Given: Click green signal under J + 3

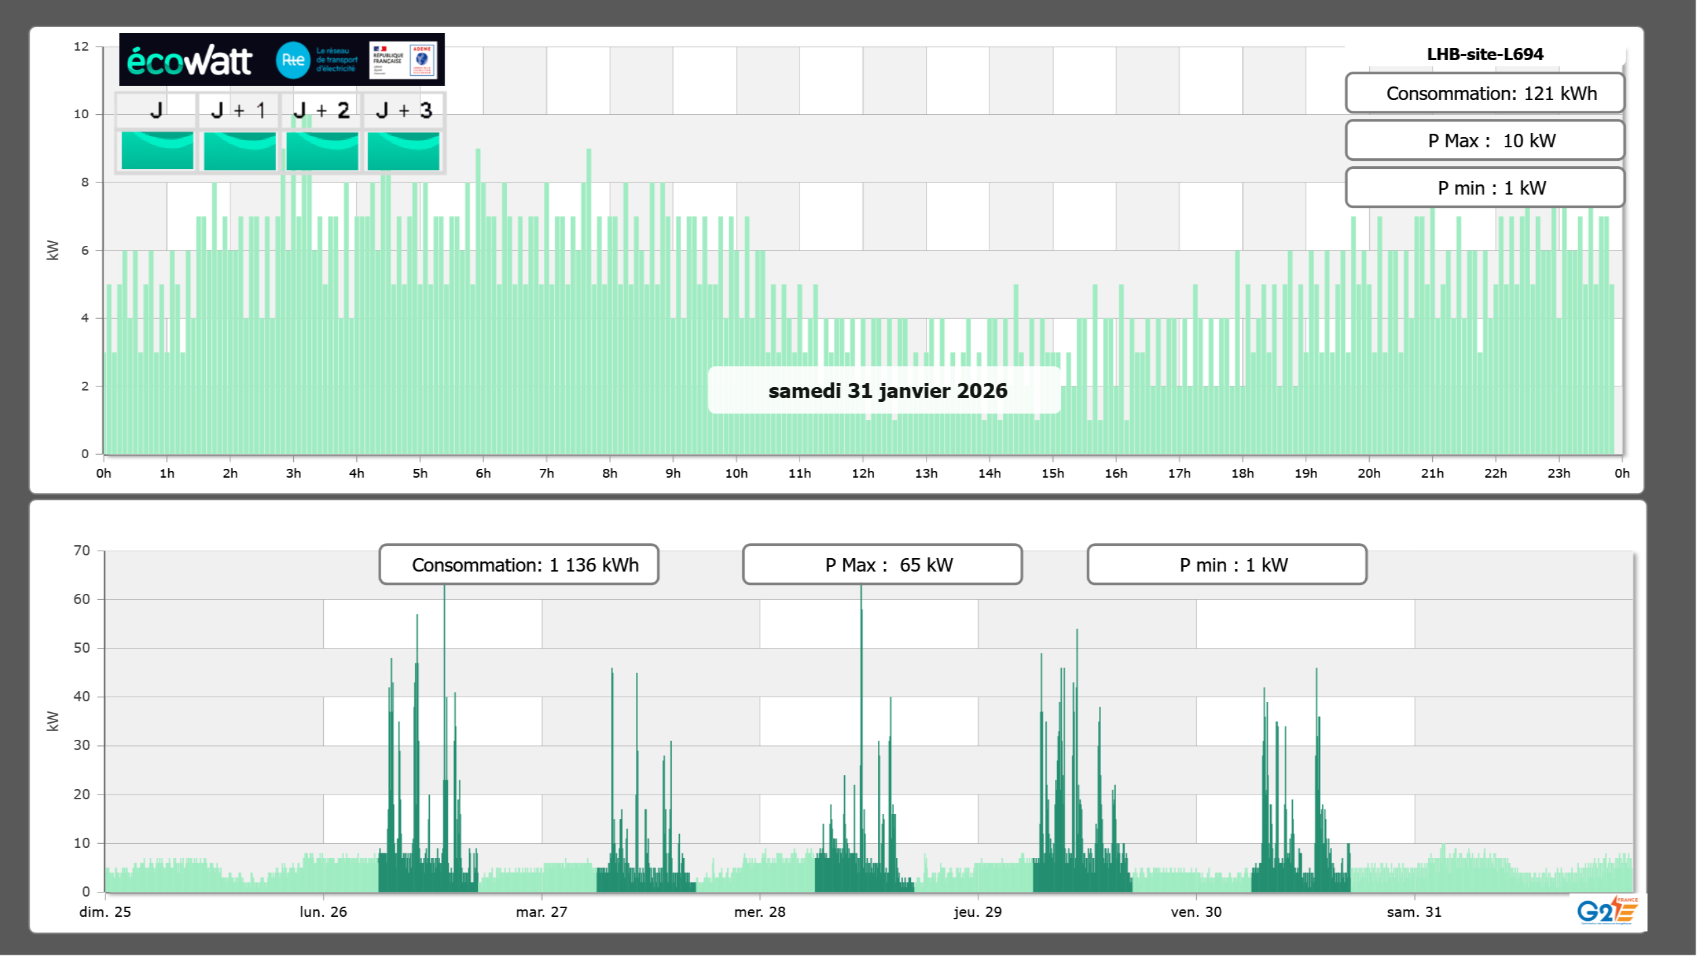Looking at the screenshot, I should coord(403,150).
